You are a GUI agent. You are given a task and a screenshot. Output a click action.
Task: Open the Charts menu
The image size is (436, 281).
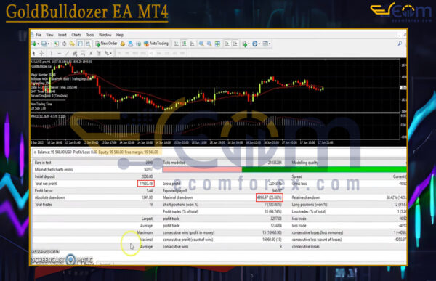76,35
